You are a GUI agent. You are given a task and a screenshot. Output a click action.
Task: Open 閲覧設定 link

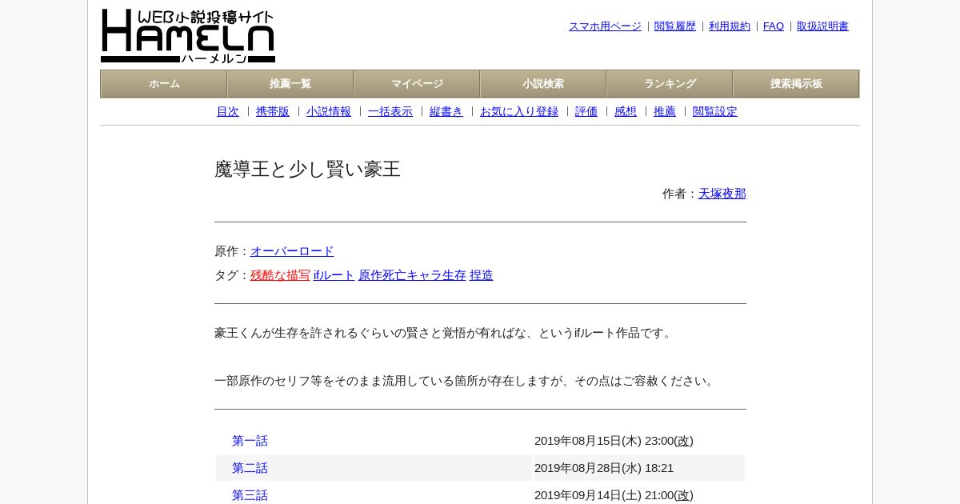[715, 112]
